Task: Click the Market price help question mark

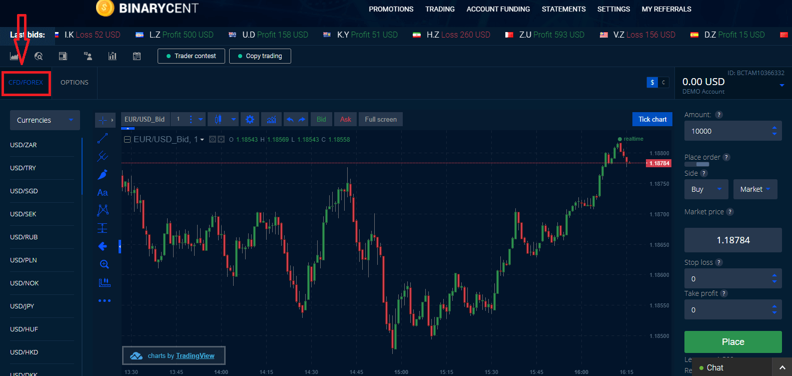Action: 730,212
